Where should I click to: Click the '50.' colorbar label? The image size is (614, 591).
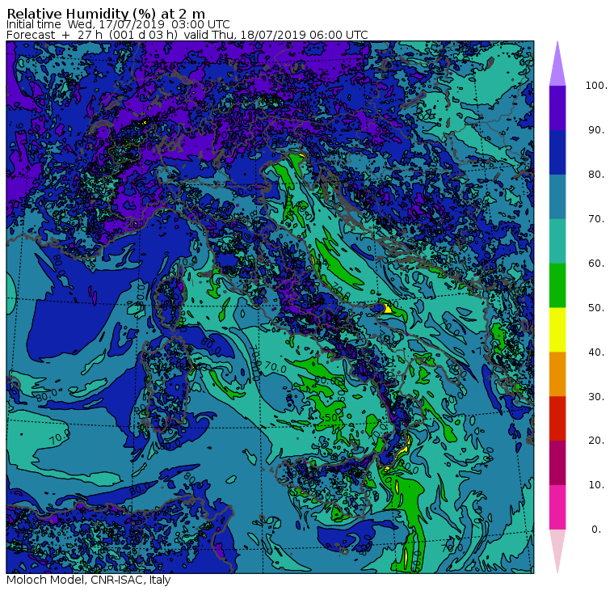(596, 308)
